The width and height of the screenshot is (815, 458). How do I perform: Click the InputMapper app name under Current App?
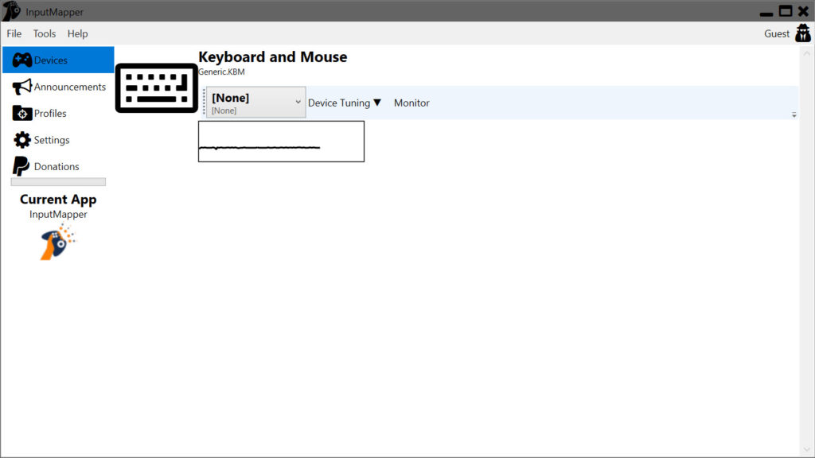[58, 214]
